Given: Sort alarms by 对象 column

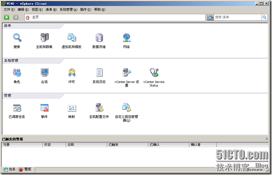Looking at the screenshot, I should pos(22,145).
